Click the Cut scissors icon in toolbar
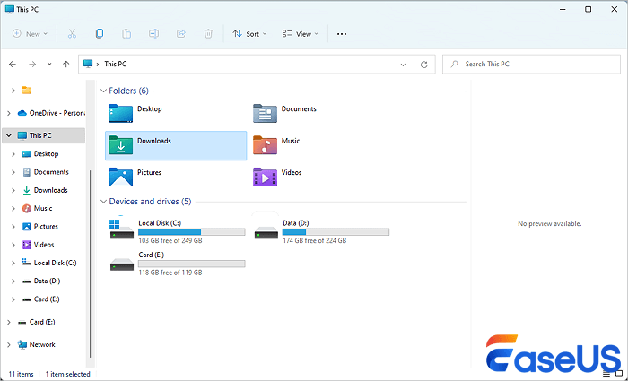 click(x=72, y=34)
